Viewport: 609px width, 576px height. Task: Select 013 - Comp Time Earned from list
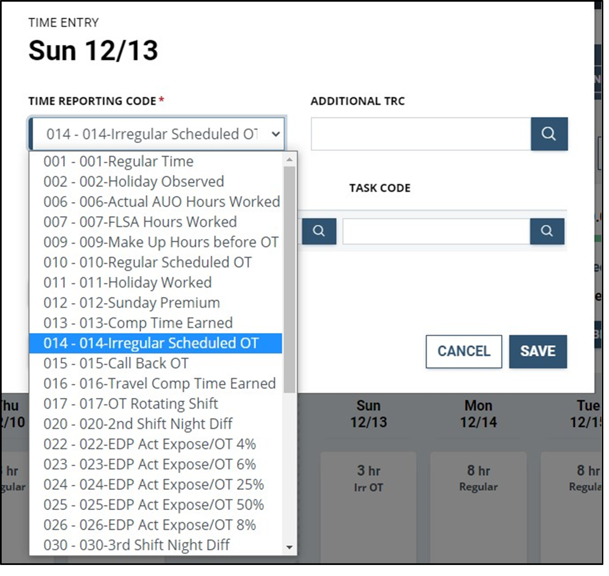coord(138,323)
